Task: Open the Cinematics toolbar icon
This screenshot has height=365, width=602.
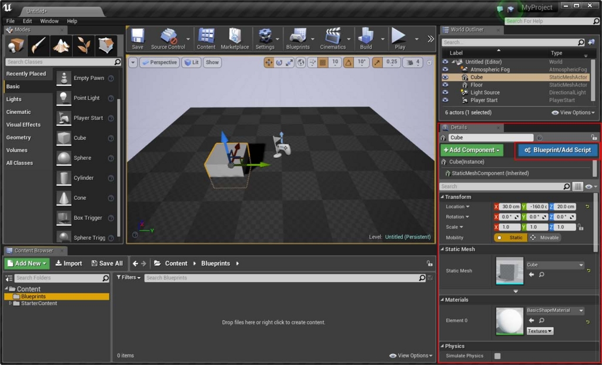Action: point(333,39)
